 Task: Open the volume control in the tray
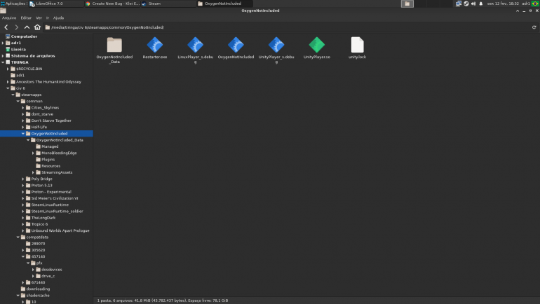click(473, 4)
